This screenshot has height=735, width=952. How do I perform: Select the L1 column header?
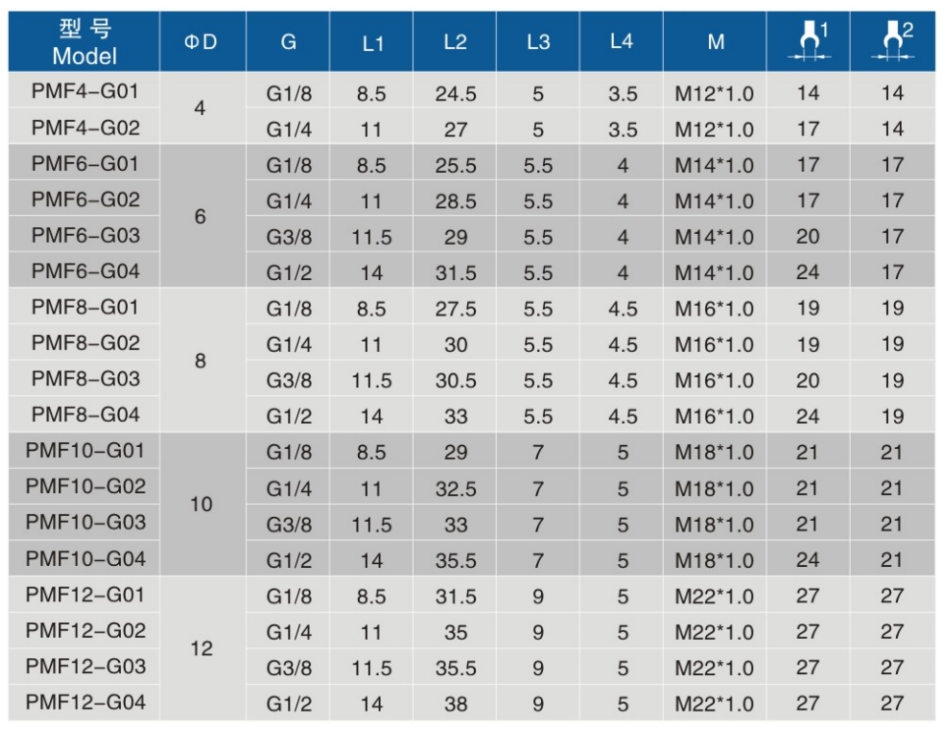point(372,41)
